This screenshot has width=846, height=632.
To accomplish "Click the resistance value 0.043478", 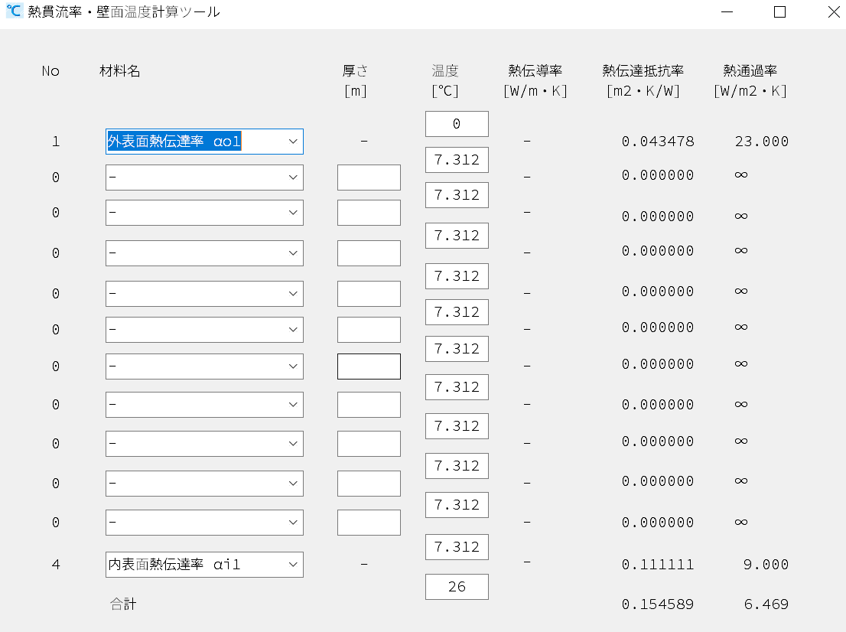I will (658, 142).
